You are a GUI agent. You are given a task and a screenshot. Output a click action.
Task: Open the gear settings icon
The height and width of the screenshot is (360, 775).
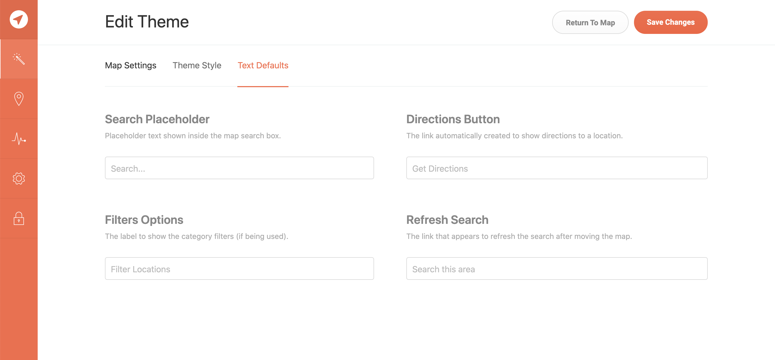[19, 179]
